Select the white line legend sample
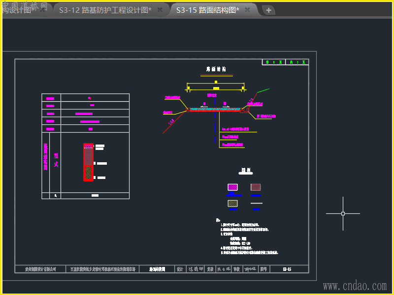The height and width of the screenshot is (295, 394). pos(256,203)
